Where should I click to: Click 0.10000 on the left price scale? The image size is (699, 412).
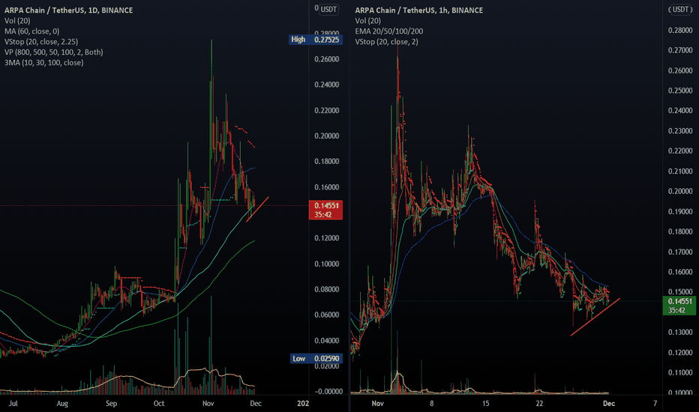(x=327, y=264)
